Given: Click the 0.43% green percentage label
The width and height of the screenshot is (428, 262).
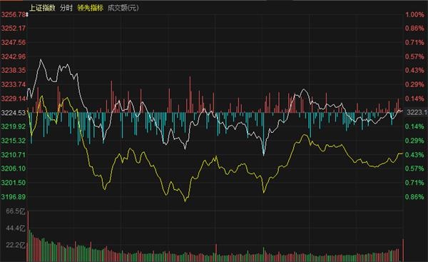Looking at the screenshot, I should click(x=414, y=155).
